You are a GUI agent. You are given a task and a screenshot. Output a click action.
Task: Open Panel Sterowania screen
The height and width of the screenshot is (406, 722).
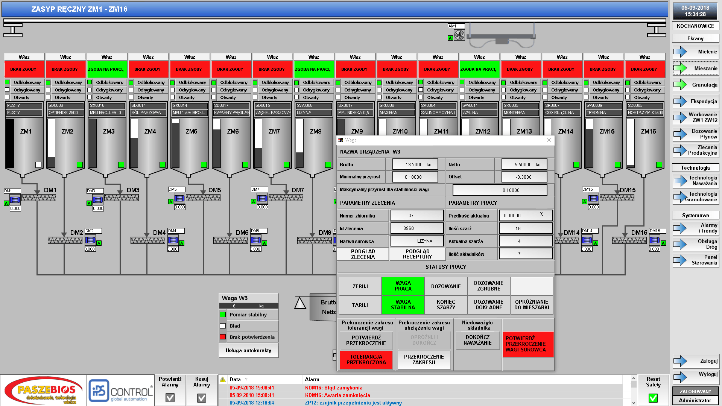tap(696, 260)
